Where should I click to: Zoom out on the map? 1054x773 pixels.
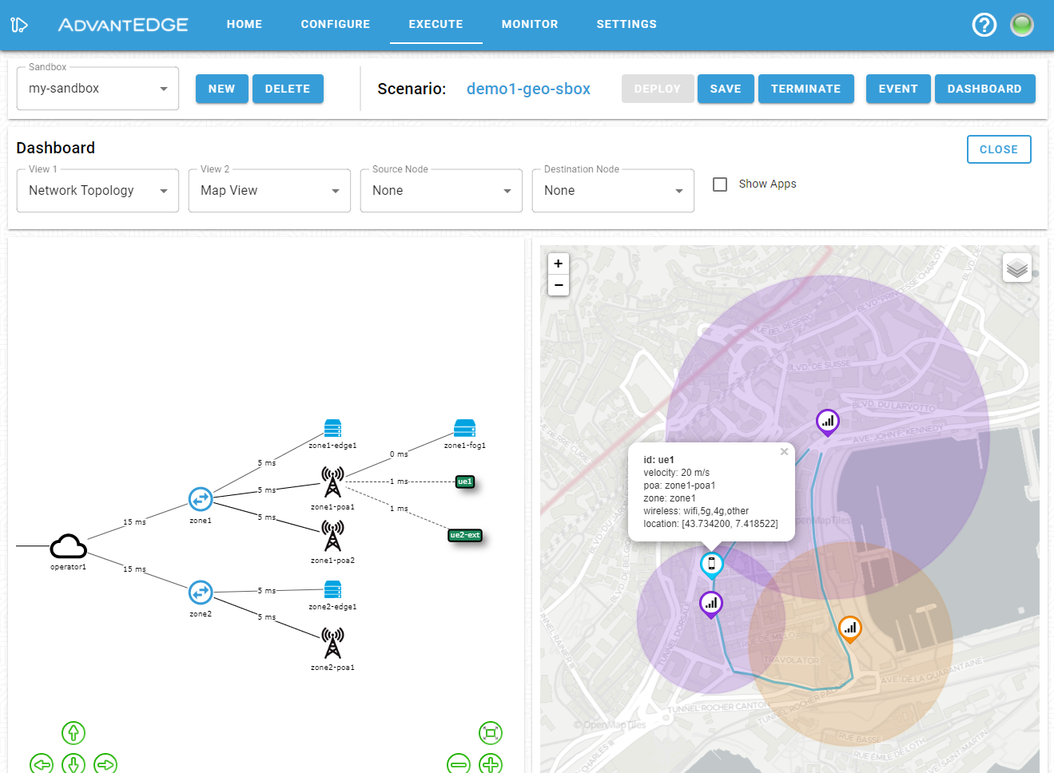click(x=559, y=285)
